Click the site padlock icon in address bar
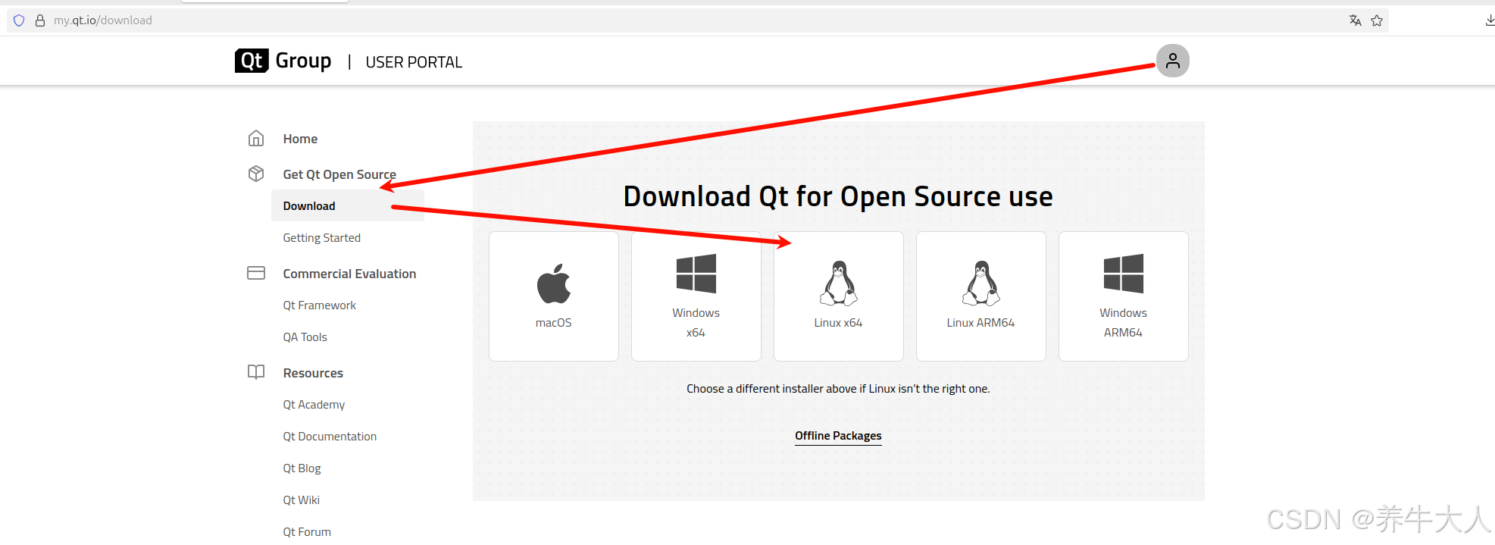This screenshot has width=1495, height=545. pos(40,20)
